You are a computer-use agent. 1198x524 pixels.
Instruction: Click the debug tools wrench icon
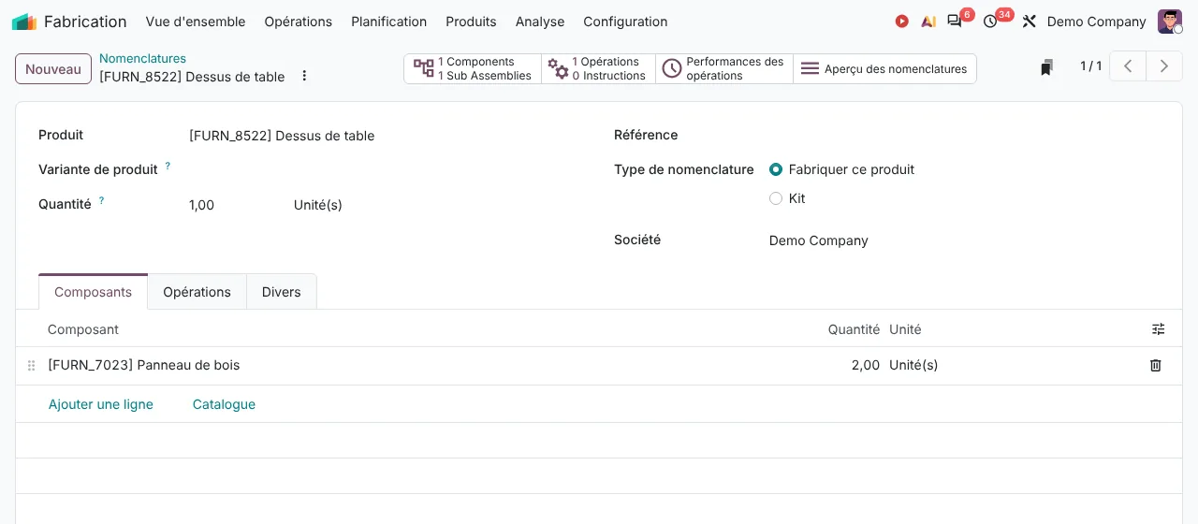coord(1029,22)
